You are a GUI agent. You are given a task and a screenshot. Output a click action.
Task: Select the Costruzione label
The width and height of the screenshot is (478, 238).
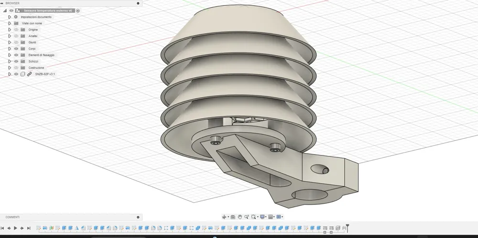(x=36, y=68)
